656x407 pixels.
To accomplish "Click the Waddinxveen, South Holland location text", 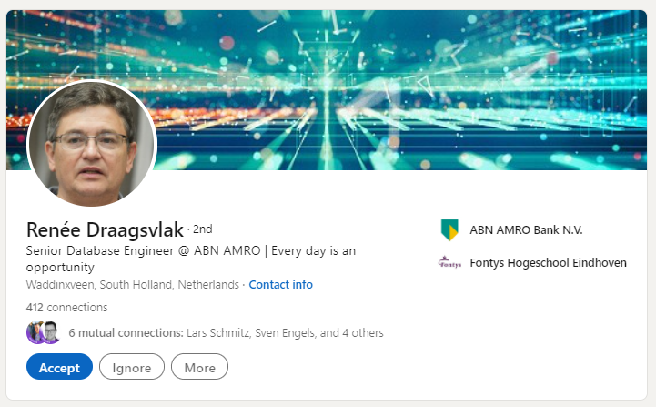I will click(133, 285).
